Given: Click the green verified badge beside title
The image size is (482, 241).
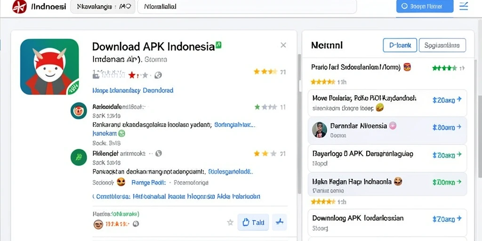Looking at the screenshot, I should (218, 45).
